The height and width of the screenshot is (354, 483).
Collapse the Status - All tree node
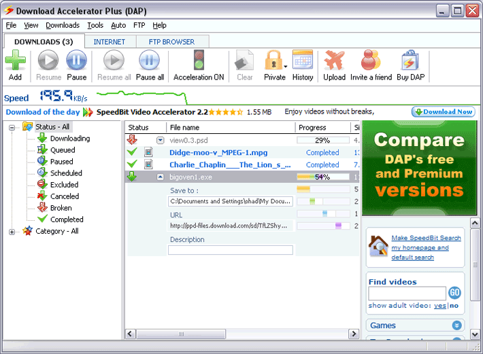[12, 127]
